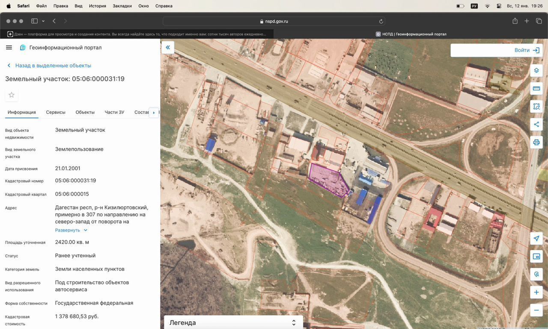This screenshot has width=548, height=329.
Task: Open the Safari sidebar dropdown arrow
Action: pos(43,21)
